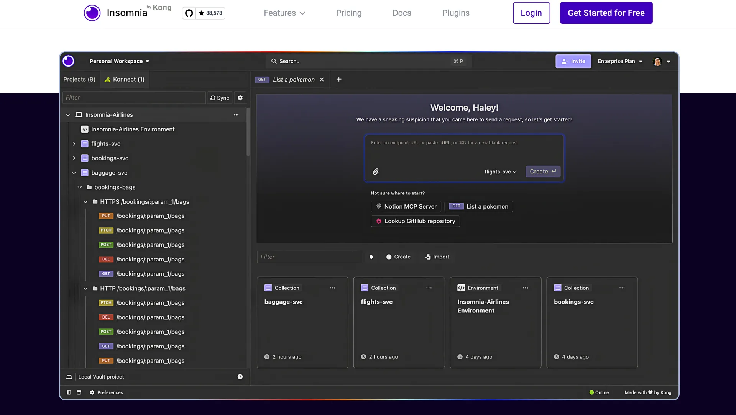Toggle the sidebar panel icon in footer
Image resolution: width=736 pixels, height=415 pixels.
69,392
